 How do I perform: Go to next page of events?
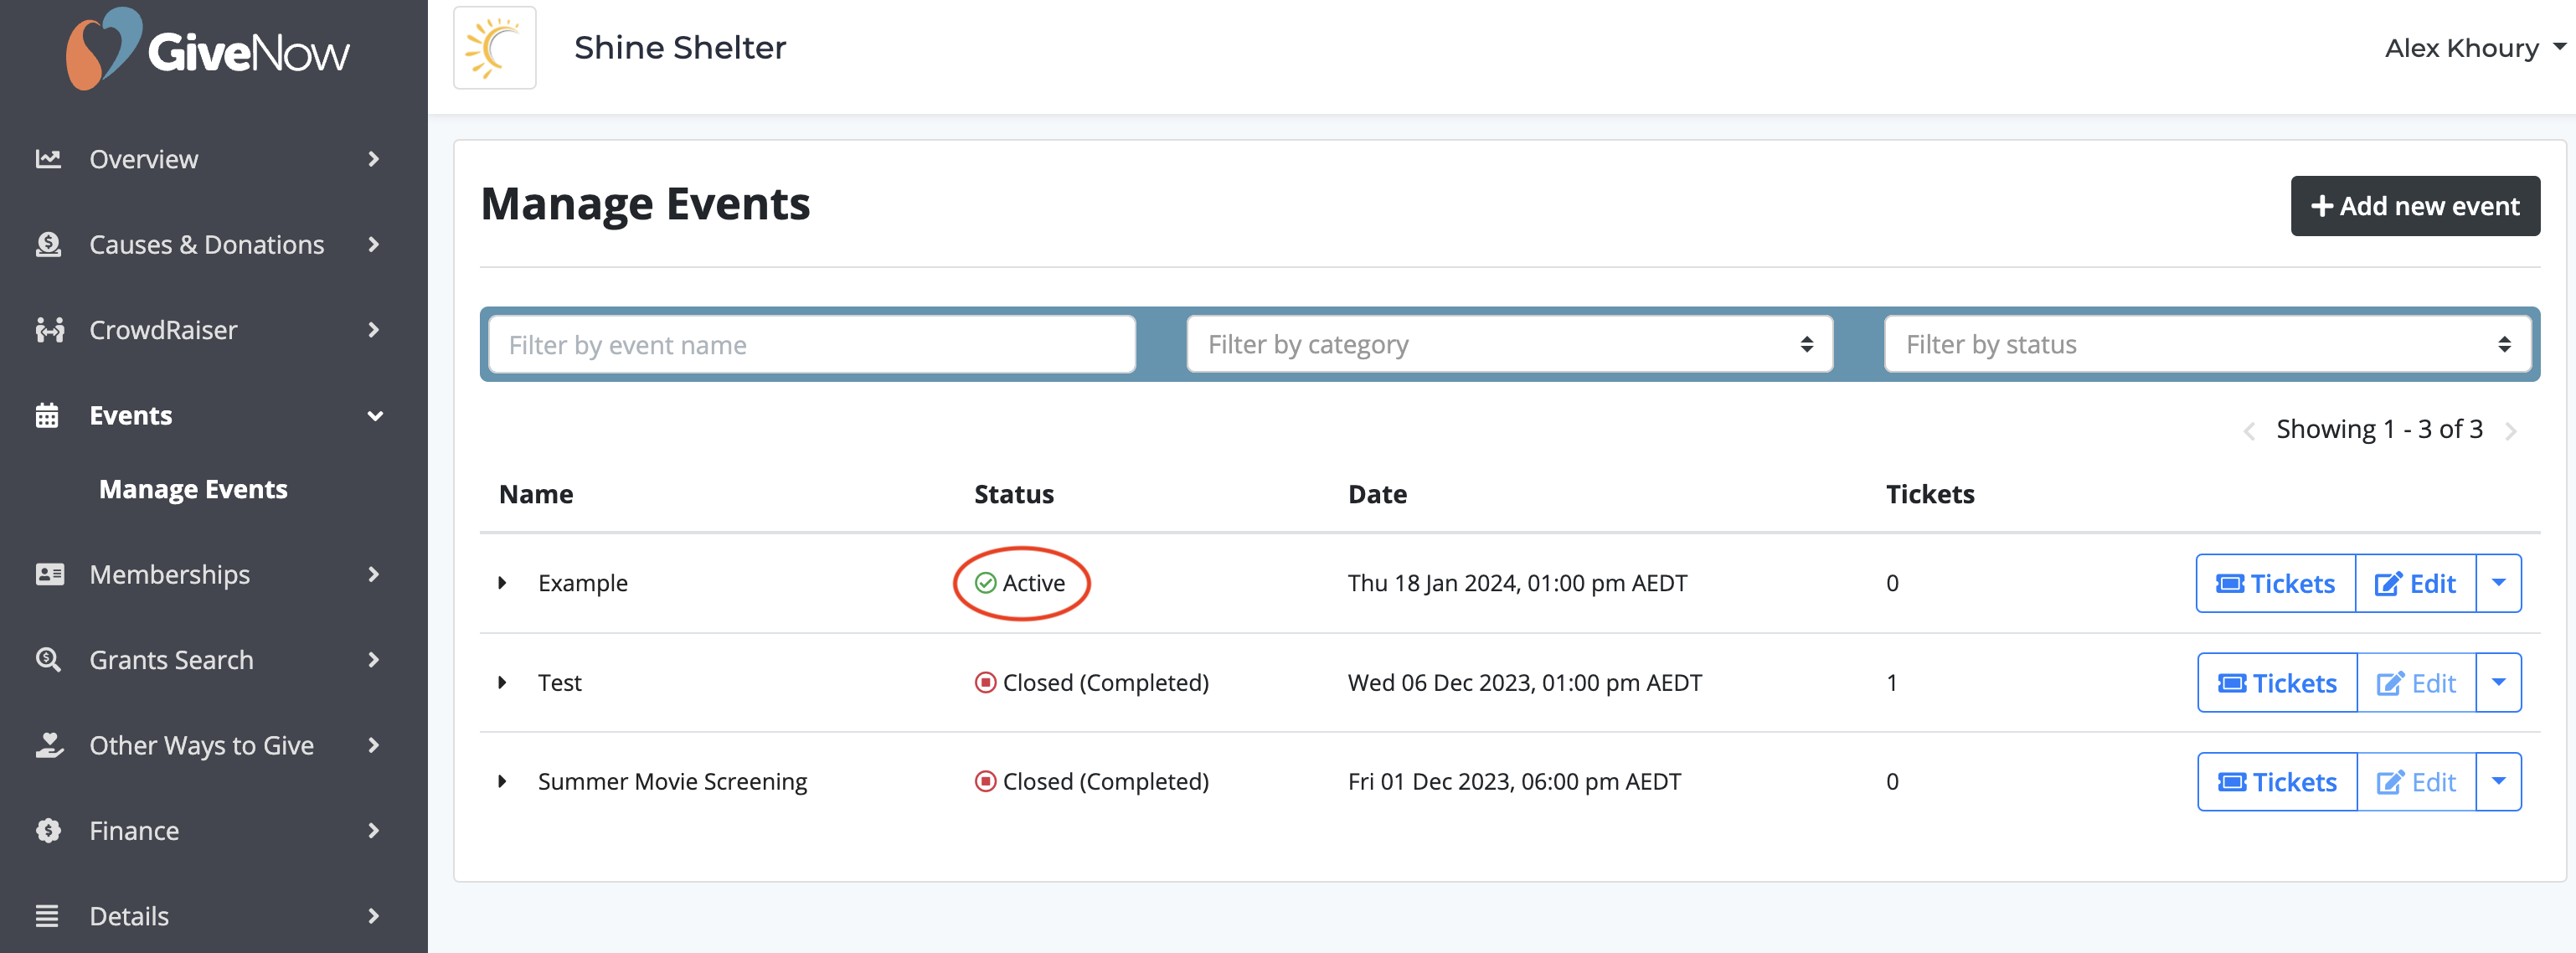(x=2510, y=431)
